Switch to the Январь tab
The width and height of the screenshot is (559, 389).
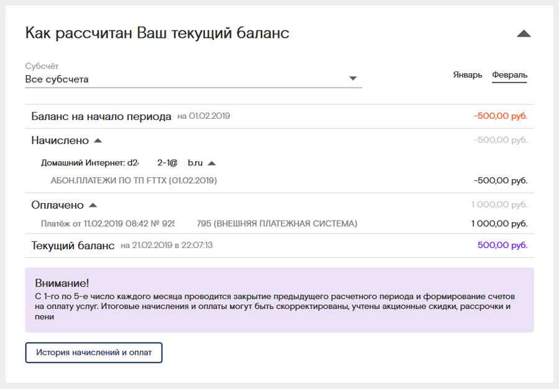pos(467,75)
